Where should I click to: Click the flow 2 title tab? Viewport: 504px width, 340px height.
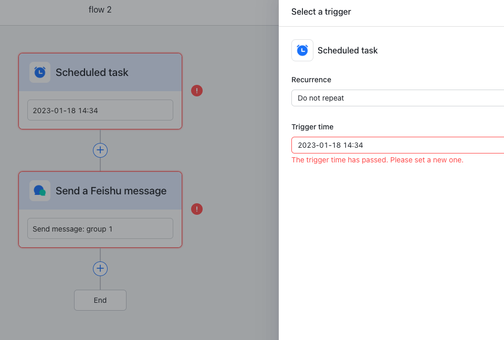click(100, 9)
